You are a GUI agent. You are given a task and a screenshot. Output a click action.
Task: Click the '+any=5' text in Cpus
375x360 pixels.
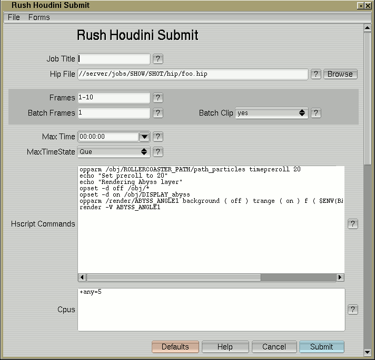(x=91, y=292)
